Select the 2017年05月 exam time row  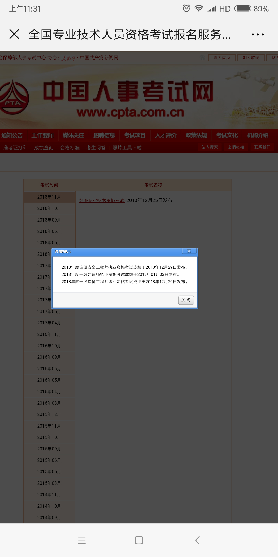click(49, 312)
